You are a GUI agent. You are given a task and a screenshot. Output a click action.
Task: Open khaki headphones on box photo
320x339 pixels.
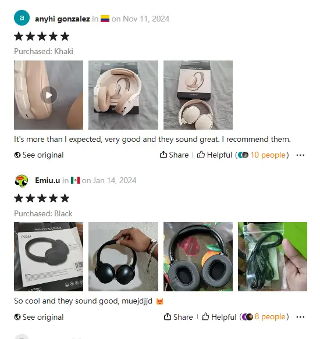click(x=123, y=95)
